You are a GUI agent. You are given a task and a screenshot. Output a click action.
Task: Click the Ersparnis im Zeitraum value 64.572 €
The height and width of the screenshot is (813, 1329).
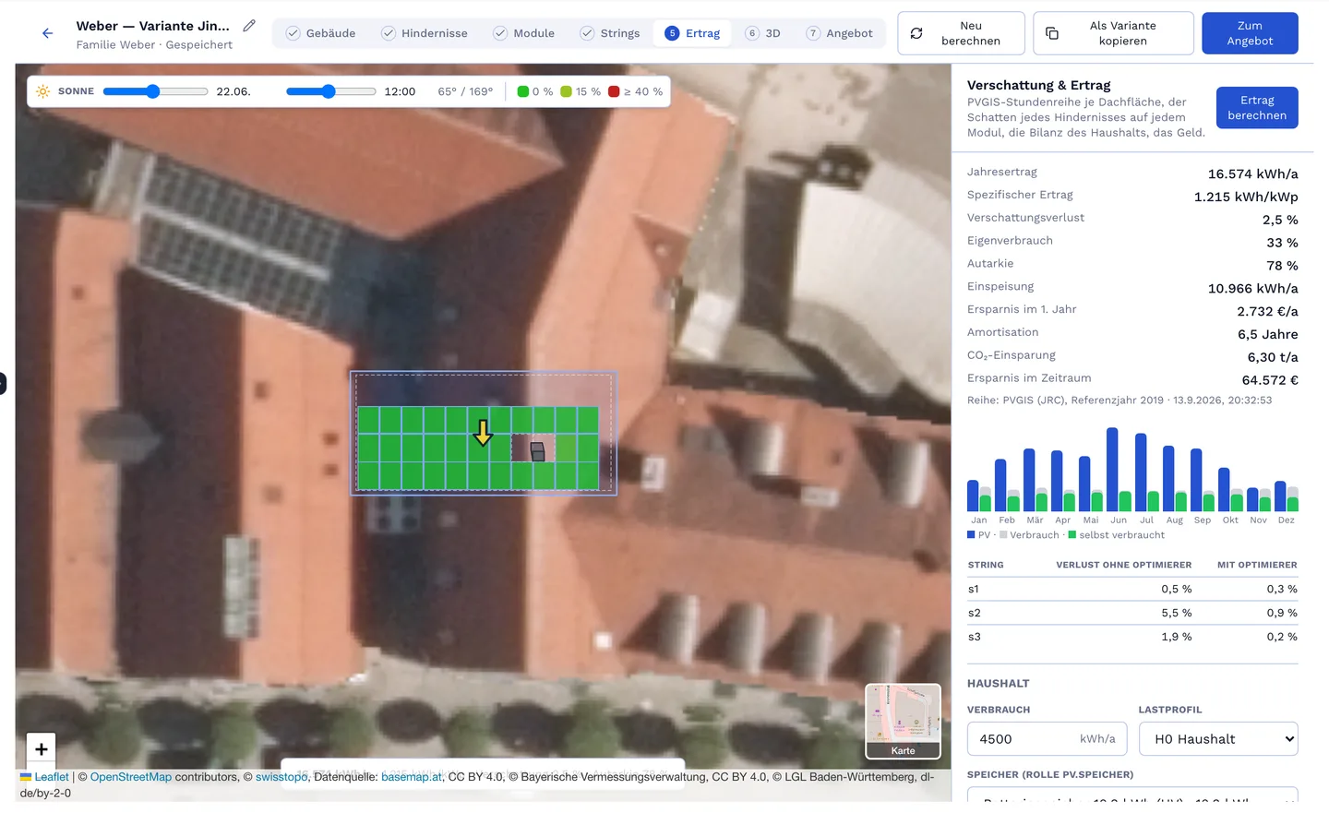1270,380
